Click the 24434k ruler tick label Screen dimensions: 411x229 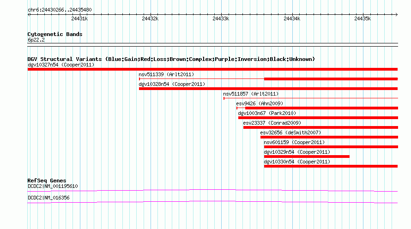point(292,18)
